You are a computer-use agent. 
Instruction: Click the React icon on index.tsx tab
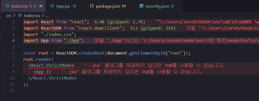[x=7, y=6]
